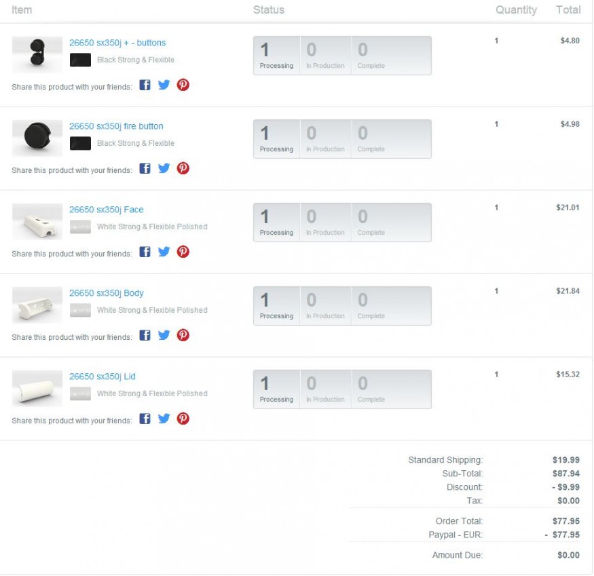Tweet the sx350j Face product

[x=164, y=252]
